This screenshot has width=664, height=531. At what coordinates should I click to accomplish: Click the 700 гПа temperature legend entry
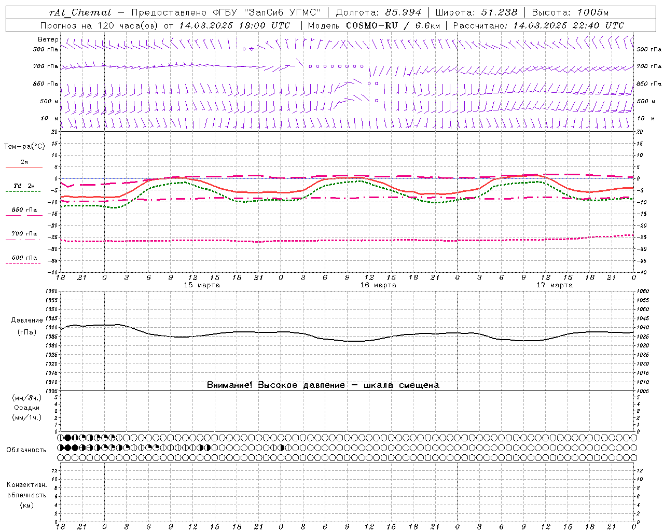[24, 234]
